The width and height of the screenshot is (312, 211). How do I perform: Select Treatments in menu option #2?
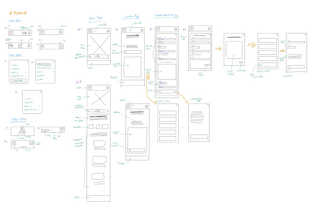41,75
